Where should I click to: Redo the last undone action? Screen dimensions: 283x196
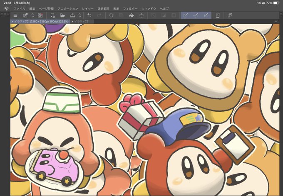(x=99, y=15)
